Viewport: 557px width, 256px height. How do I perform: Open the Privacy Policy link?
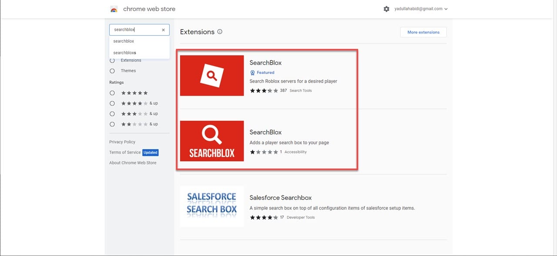122,142
